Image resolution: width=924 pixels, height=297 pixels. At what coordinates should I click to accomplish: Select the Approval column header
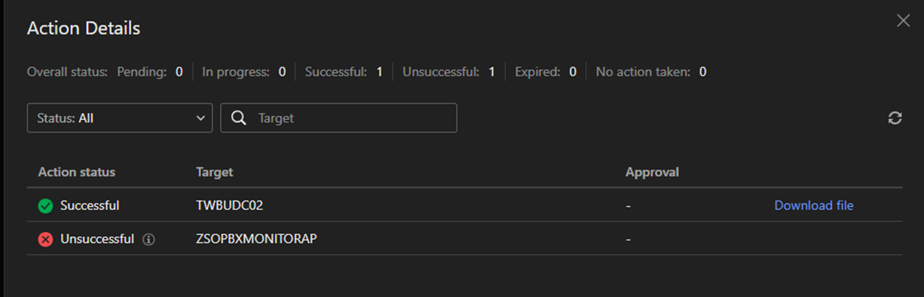coord(652,172)
